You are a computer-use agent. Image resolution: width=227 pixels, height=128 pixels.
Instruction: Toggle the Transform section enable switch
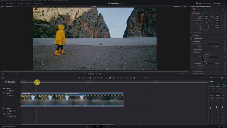pos(192,14)
